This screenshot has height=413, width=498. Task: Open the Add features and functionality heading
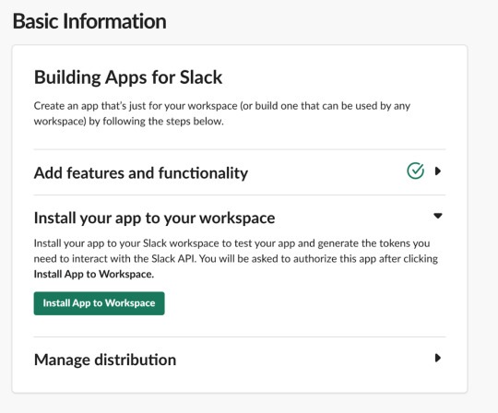[141, 173]
